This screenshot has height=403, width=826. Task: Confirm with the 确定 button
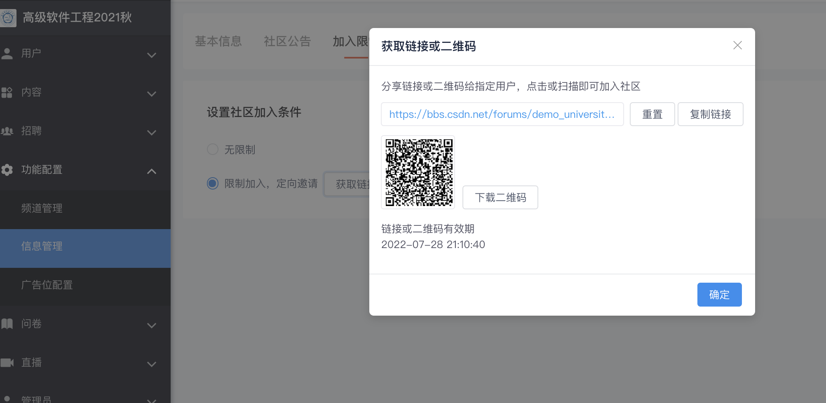pos(719,295)
